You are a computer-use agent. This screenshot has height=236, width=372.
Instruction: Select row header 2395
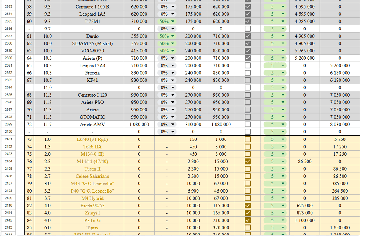point(8,95)
